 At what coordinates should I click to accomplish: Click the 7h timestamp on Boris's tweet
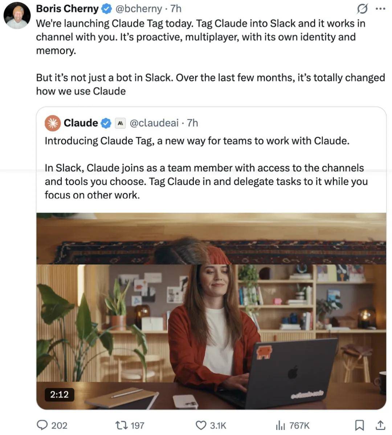pyautogui.click(x=176, y=9)
